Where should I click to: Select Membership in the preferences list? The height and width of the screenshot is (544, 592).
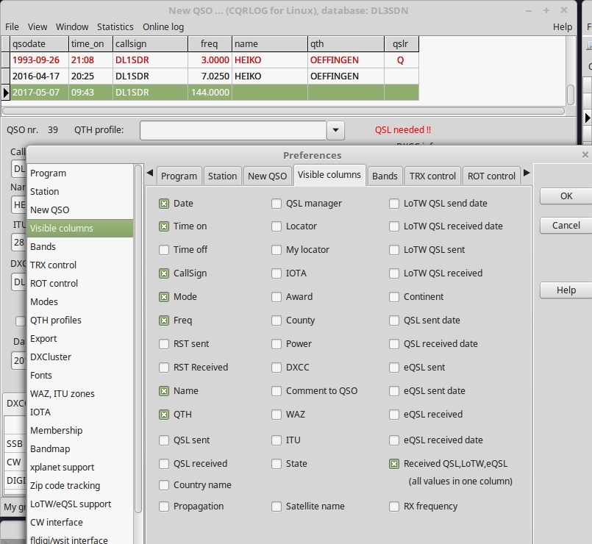tap(80, 431)
